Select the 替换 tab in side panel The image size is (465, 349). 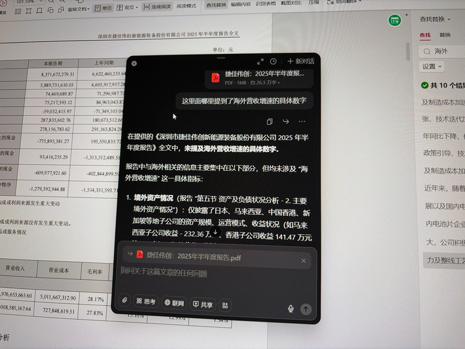click(x=445, y=35)
